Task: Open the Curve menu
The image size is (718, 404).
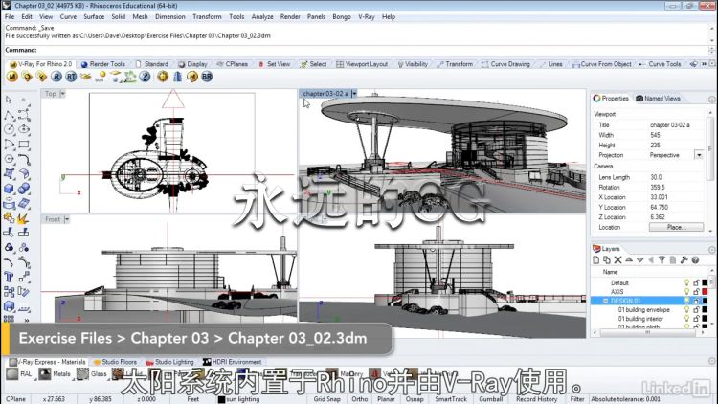Action: pos(68,16)
